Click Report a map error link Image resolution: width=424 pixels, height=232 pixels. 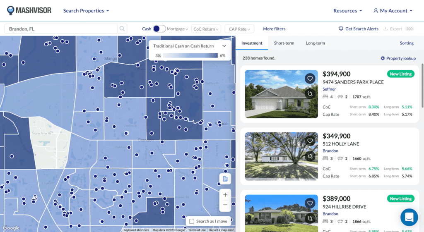point(221,230)
